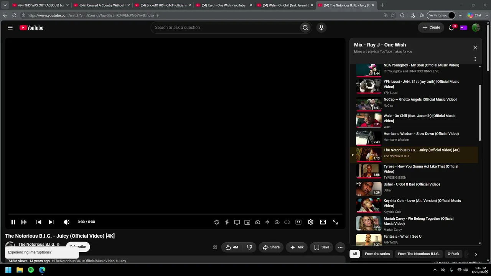Open Windows Start menu

[x=8, y=270]
